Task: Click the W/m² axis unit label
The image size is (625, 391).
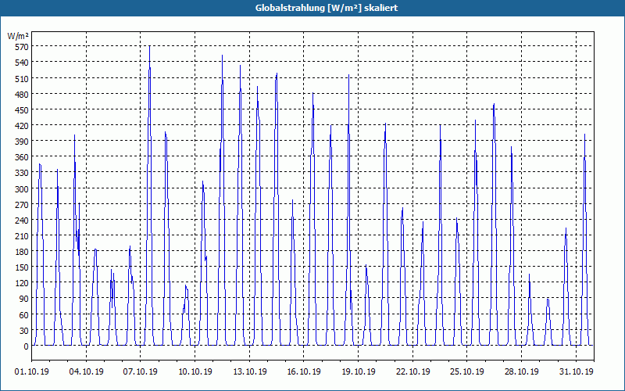Action: (x=18, y=36)
